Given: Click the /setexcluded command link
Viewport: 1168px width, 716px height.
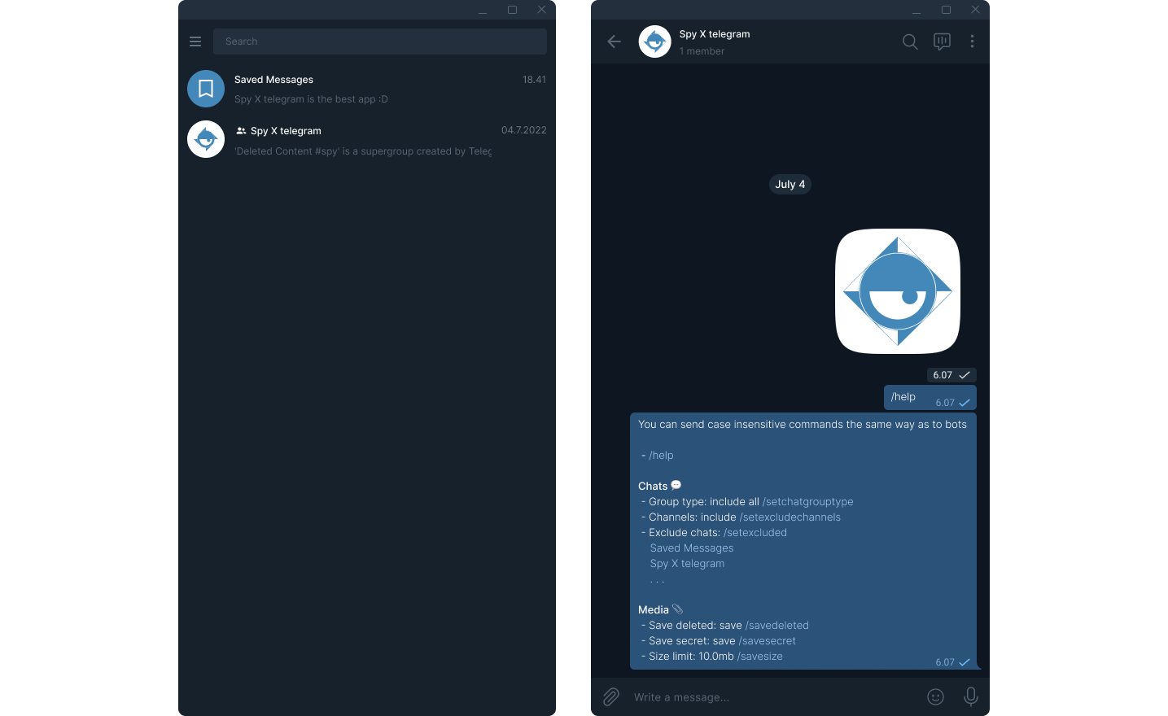Looking at the screenshot, I should (x=755, y=533).
